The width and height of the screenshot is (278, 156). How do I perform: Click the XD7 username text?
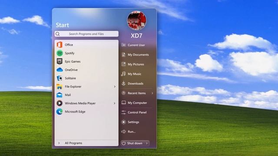[136, 36]
